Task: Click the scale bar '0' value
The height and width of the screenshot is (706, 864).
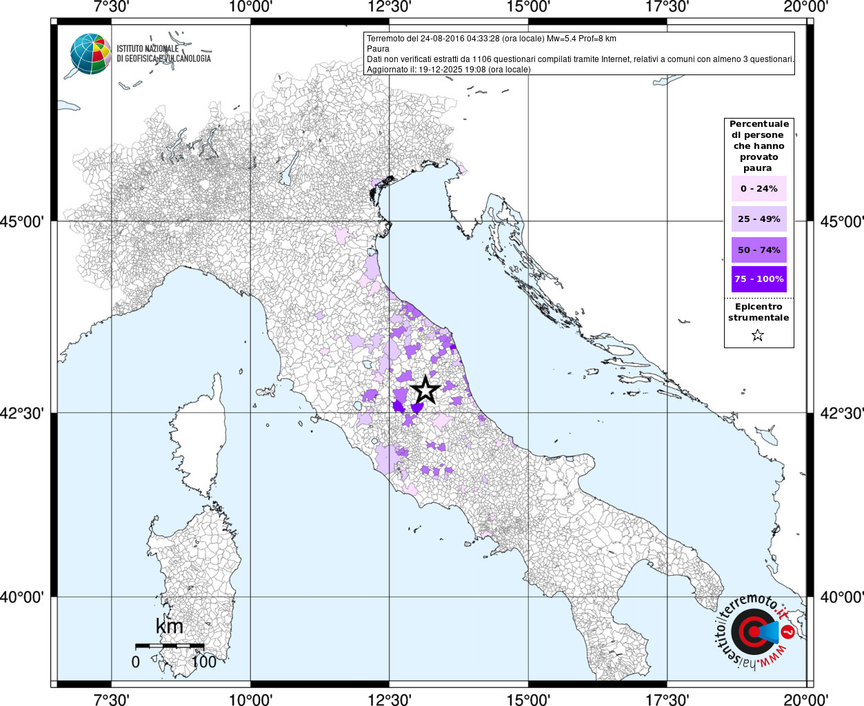Action: (136, 662)
